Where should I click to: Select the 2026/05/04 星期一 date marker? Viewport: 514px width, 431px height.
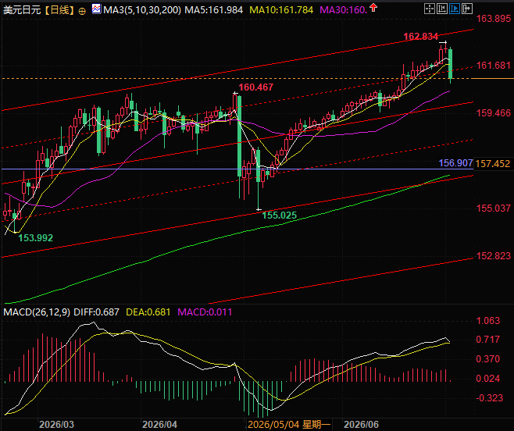(x=289, y=425)
